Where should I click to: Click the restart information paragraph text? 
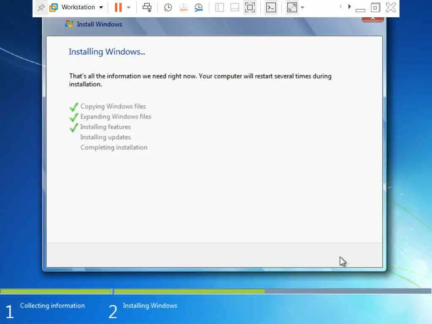pyautogui.click(x=200, y=80)
